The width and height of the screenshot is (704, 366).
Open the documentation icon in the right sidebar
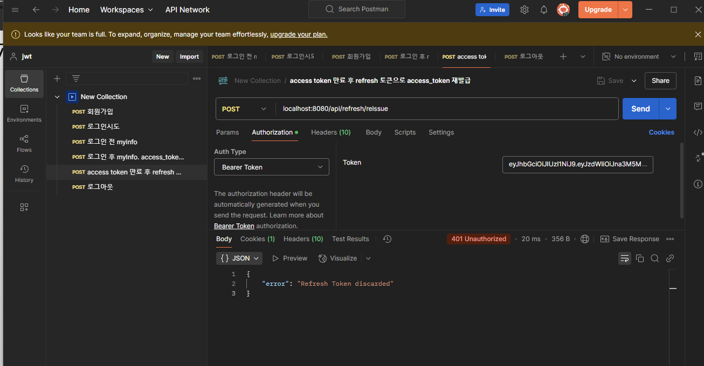tap(698, 81)
